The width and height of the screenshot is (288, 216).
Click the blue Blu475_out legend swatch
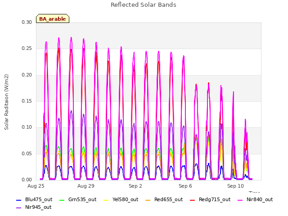click(19, 200)
